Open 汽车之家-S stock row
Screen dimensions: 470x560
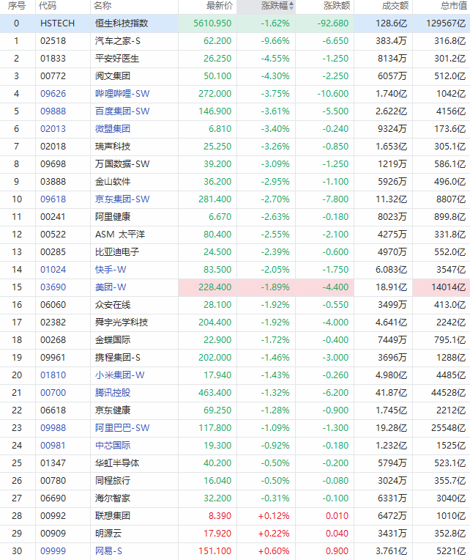[235, 41]
